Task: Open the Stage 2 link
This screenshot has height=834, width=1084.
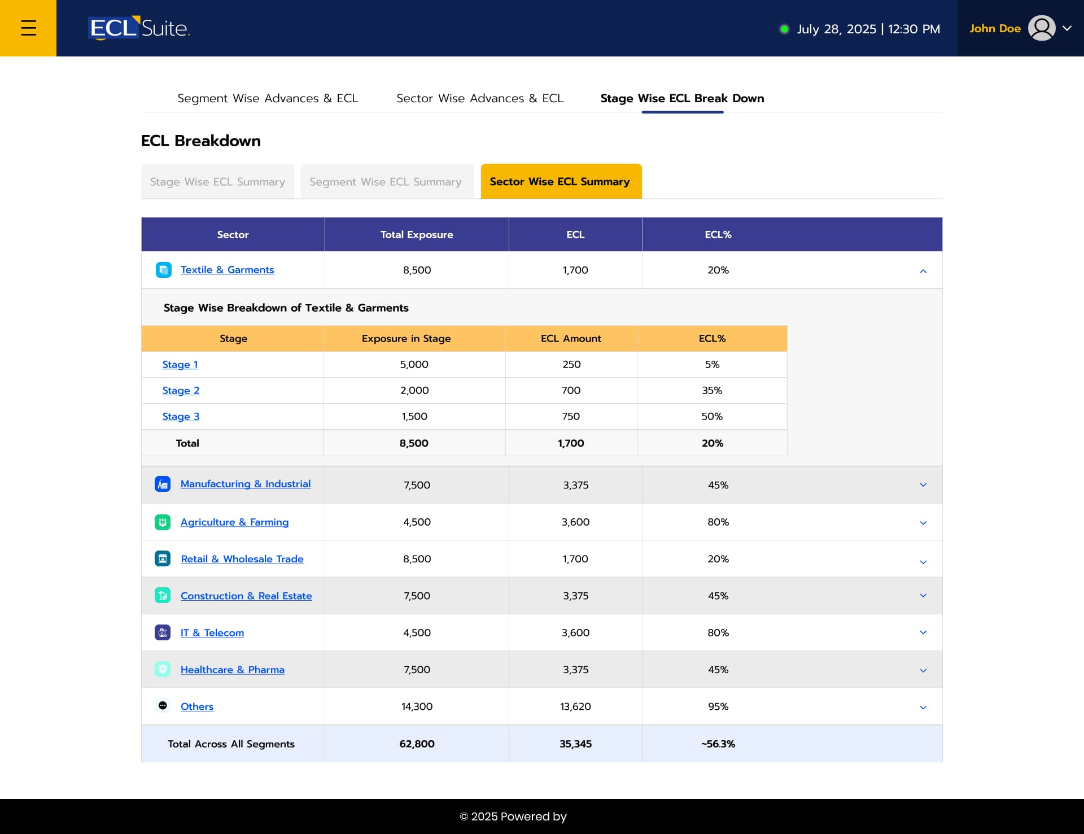Action: coord(181,391)
